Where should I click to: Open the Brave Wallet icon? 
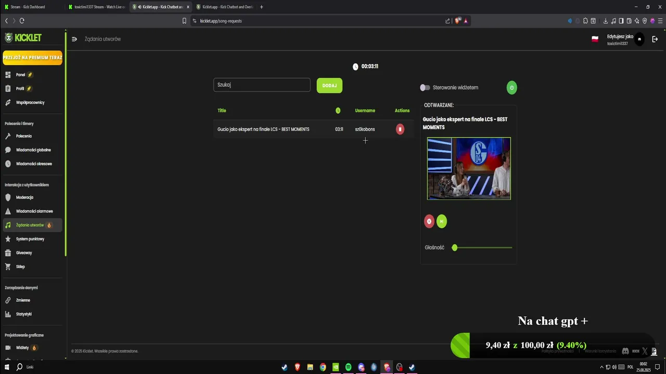pos(629,21)
